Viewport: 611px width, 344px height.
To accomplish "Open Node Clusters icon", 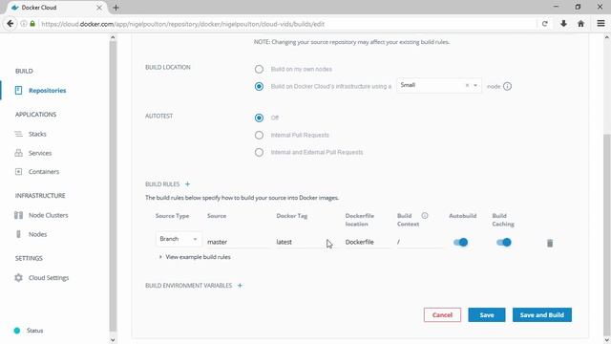I will tap(18, 215).
